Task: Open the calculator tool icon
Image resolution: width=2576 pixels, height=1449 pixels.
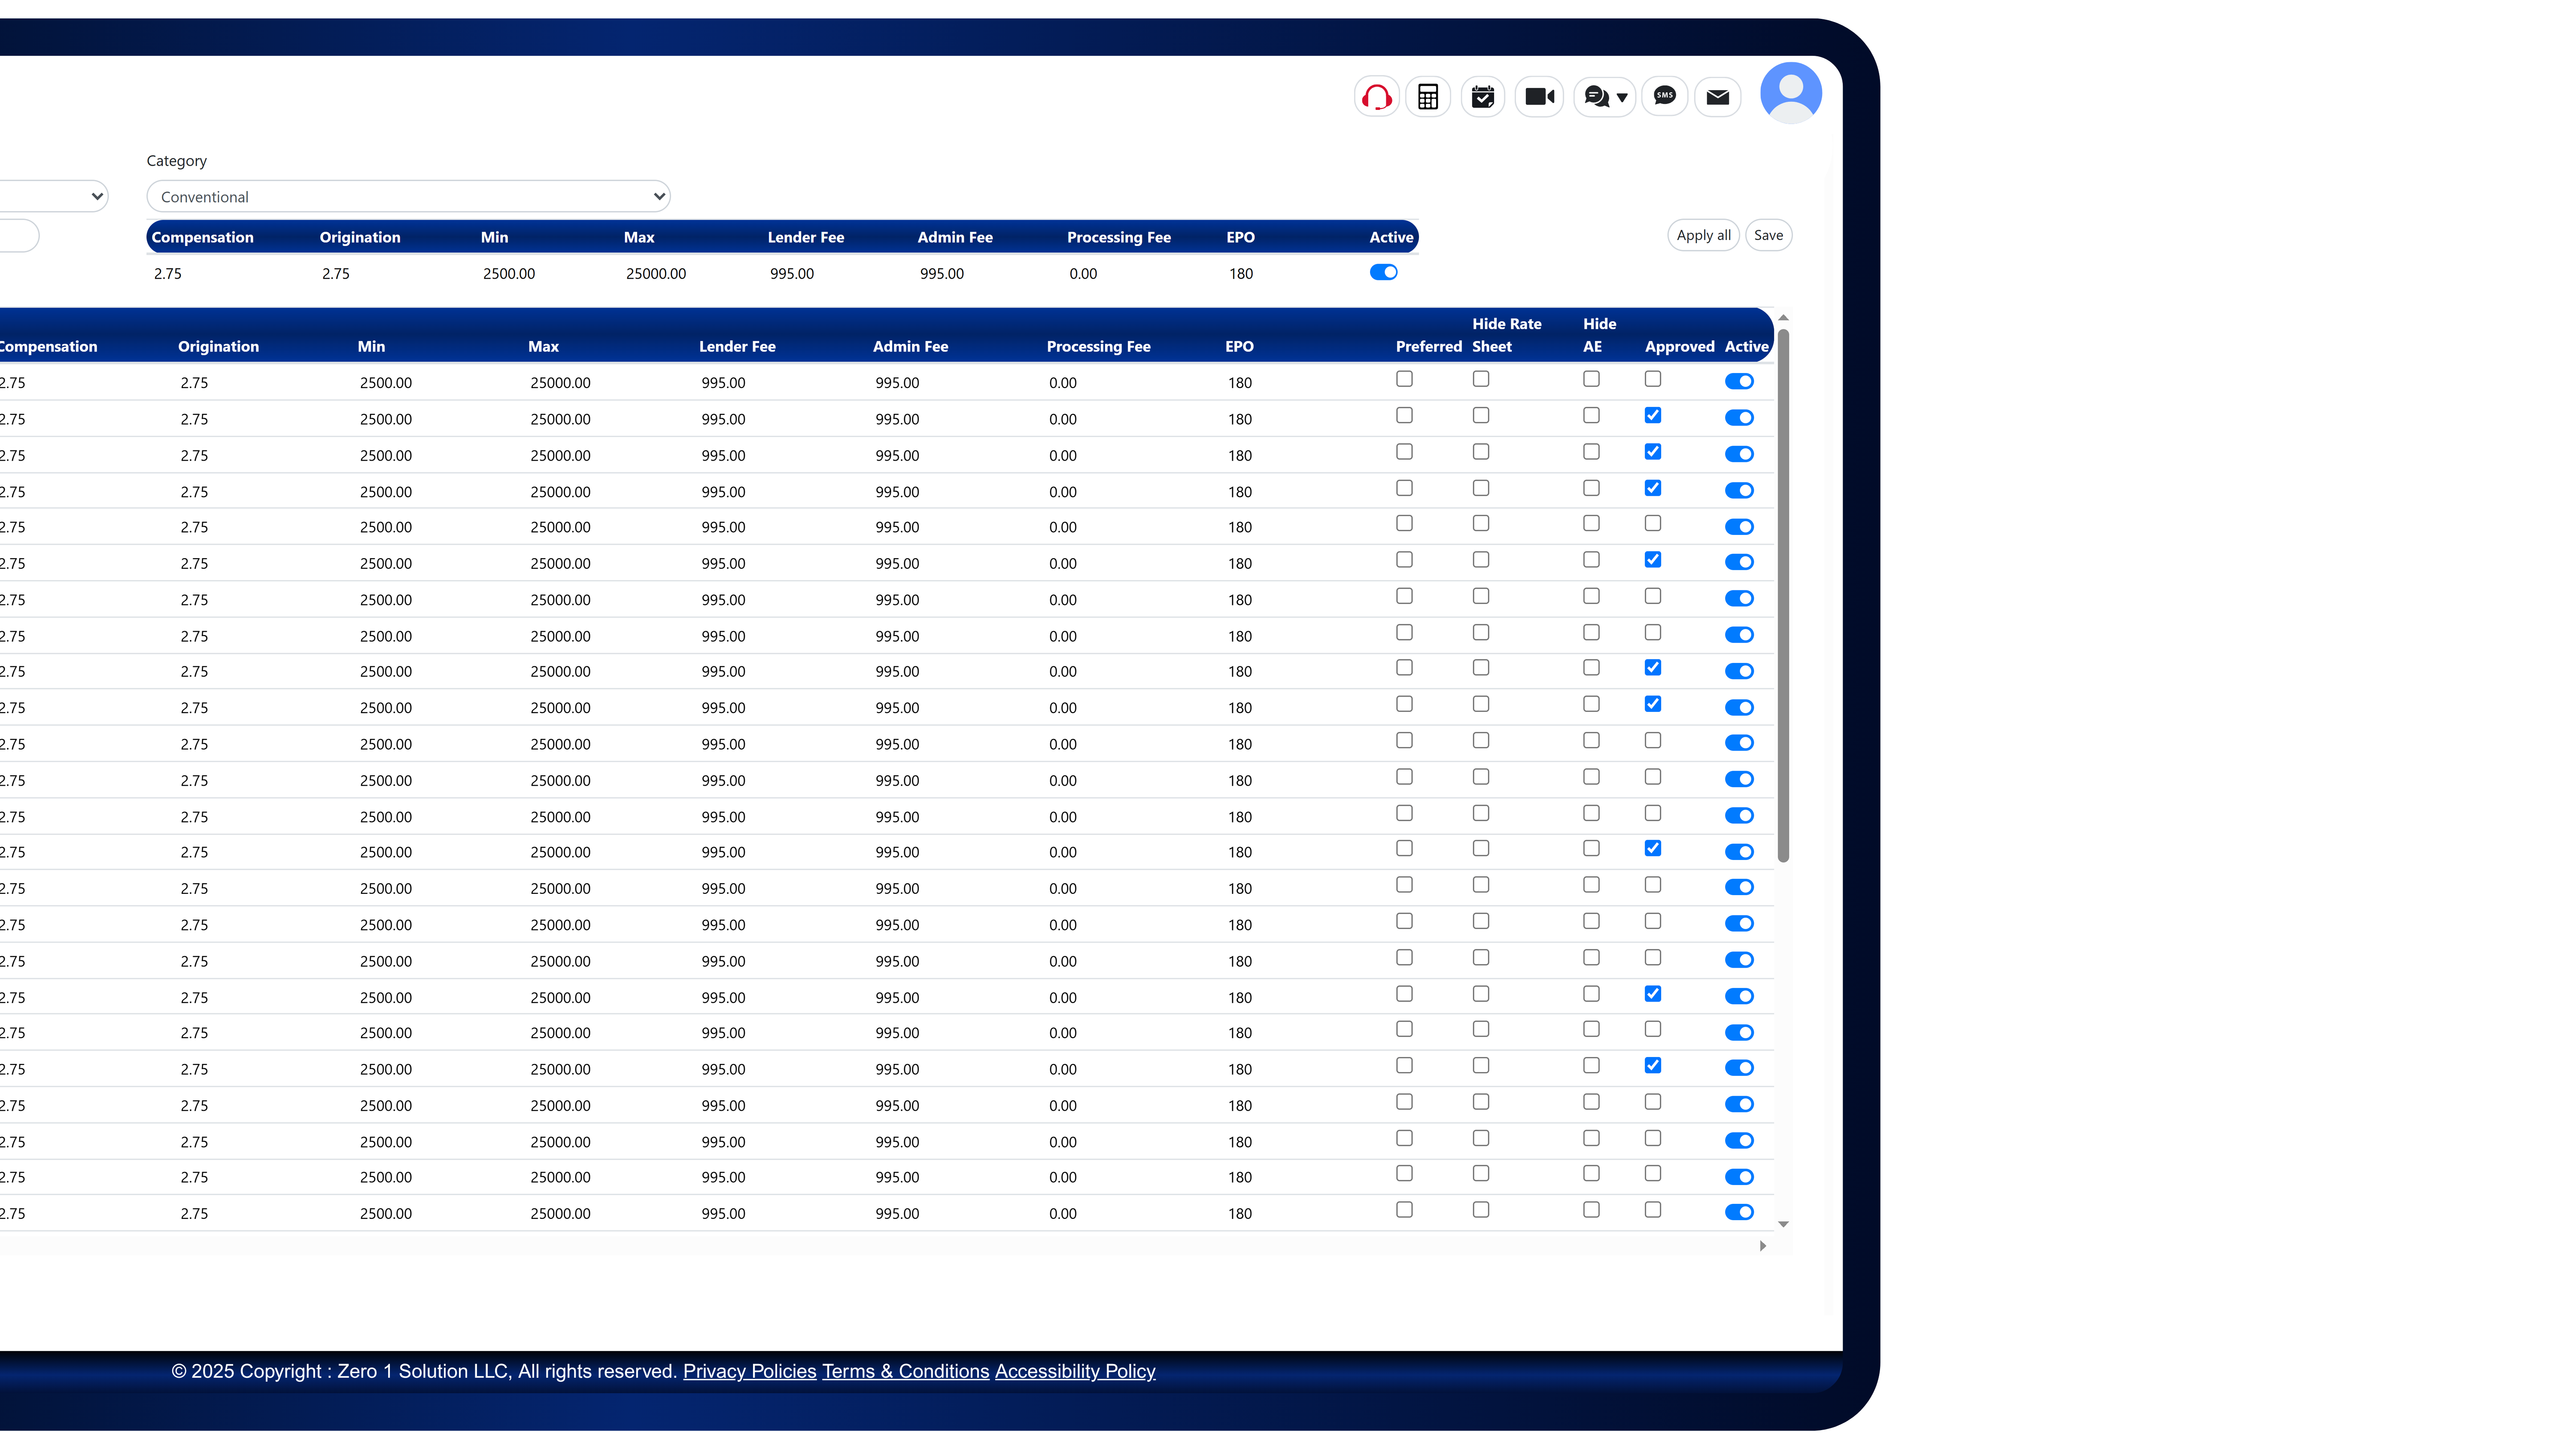Action: (x=1428, y=97)
